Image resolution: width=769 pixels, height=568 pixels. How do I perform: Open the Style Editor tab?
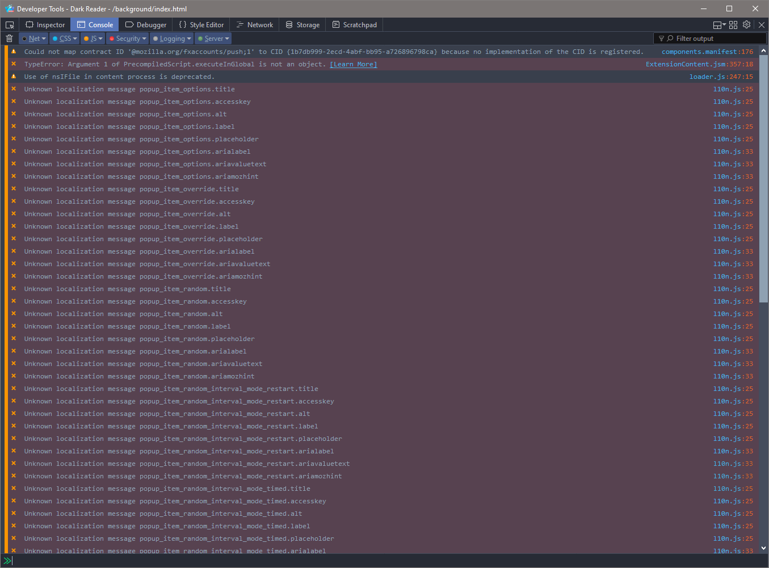201,25
